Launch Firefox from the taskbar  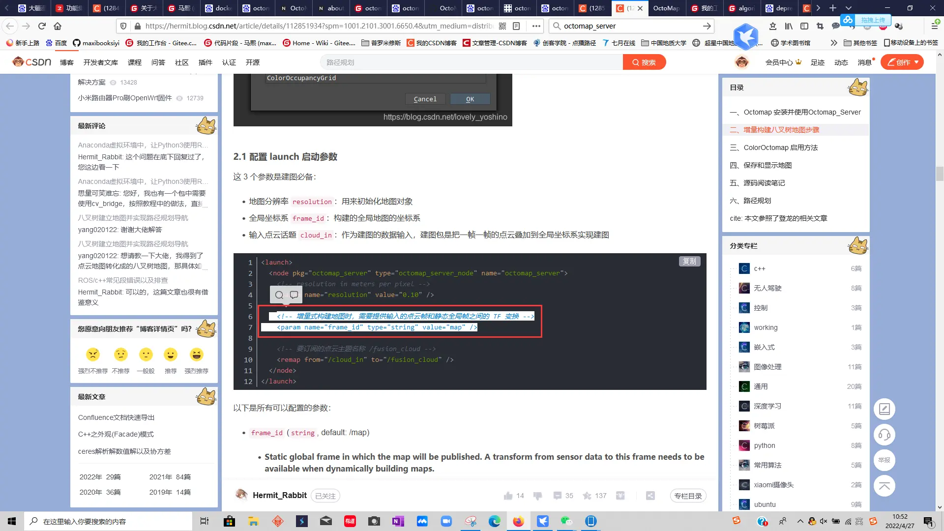click(518, 521)
